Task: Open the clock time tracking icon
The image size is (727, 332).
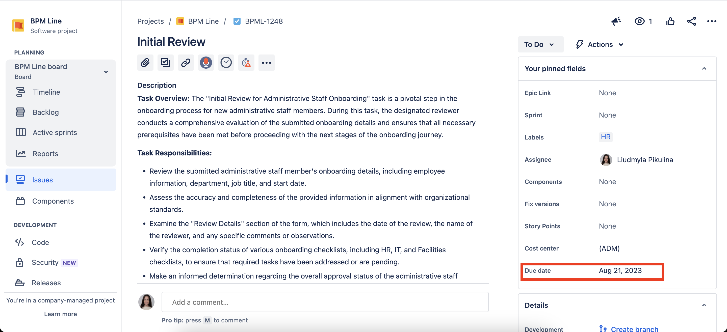Action: pyautogui.click(x=226, y=63)
